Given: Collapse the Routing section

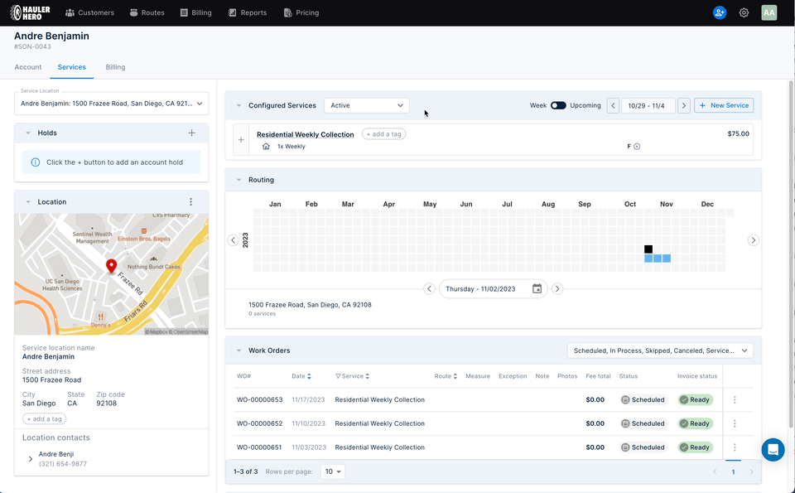Looking at the screenshot, I should (x=238, y=180).
